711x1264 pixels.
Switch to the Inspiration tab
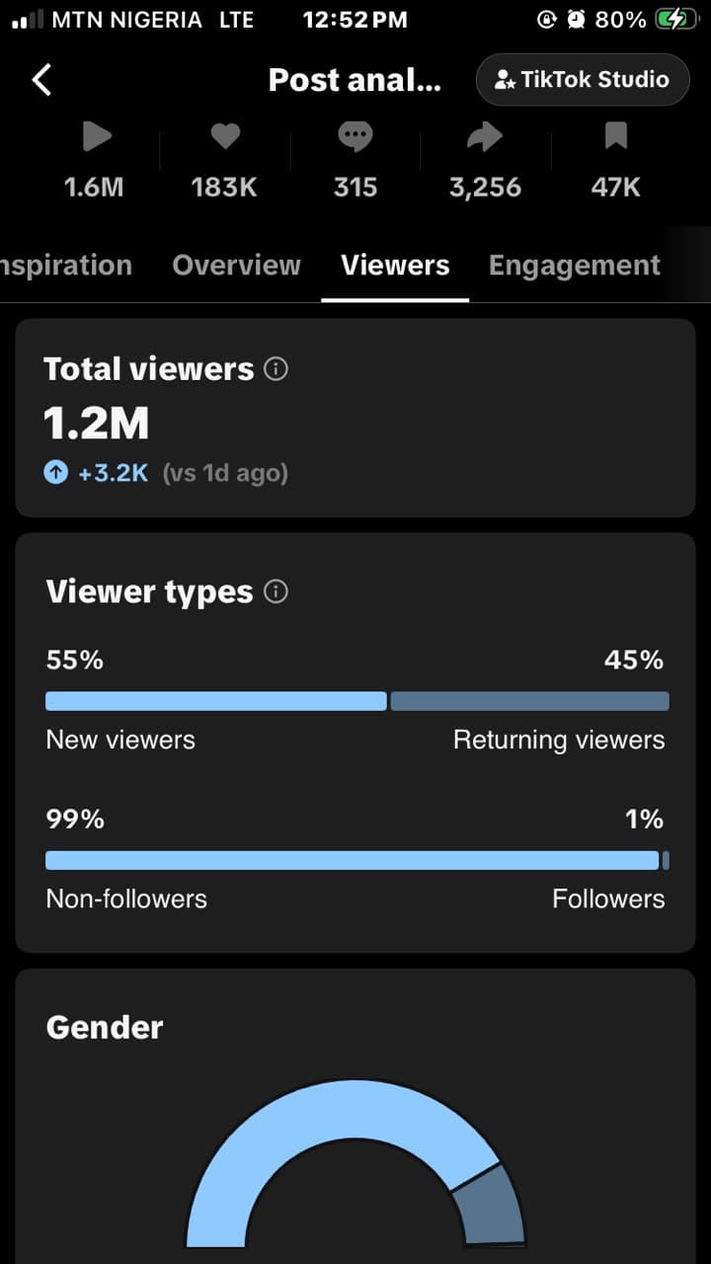(x=66, y=265)
